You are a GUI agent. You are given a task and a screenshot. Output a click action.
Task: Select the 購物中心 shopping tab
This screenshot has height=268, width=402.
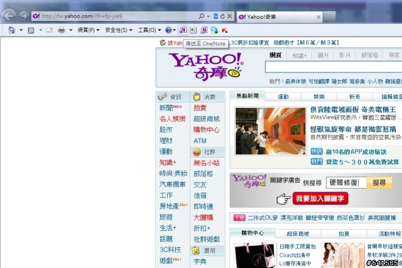click(253, 233)
